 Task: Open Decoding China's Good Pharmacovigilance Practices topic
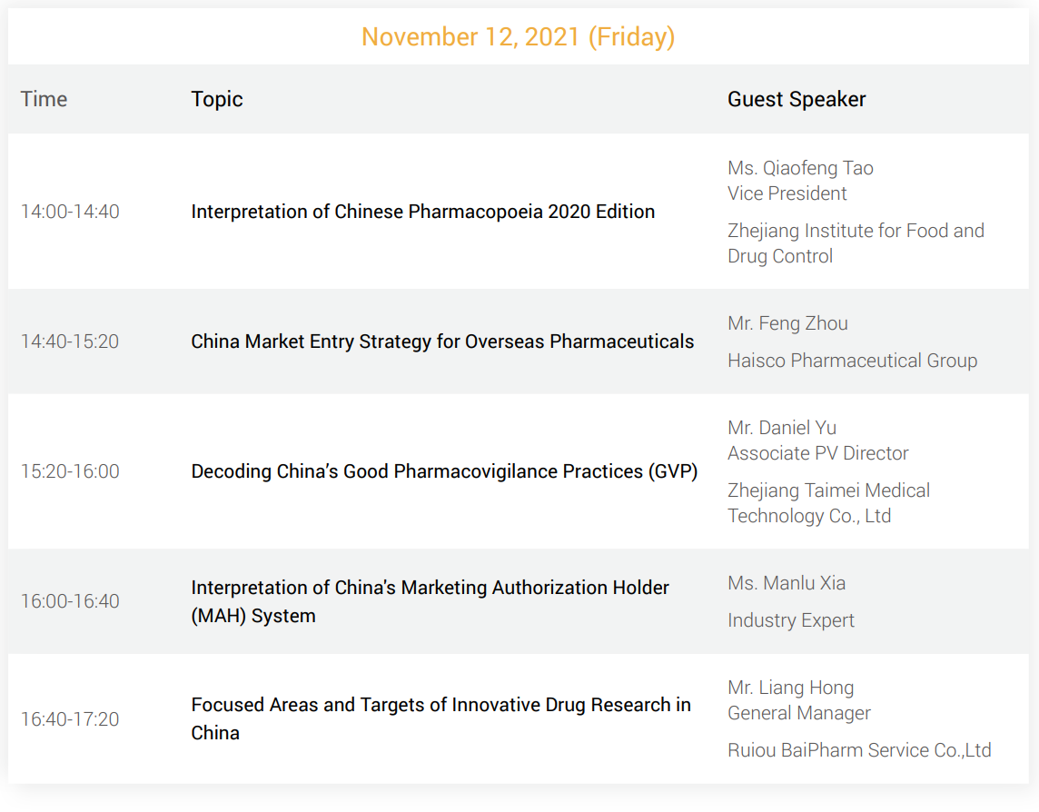445,471
